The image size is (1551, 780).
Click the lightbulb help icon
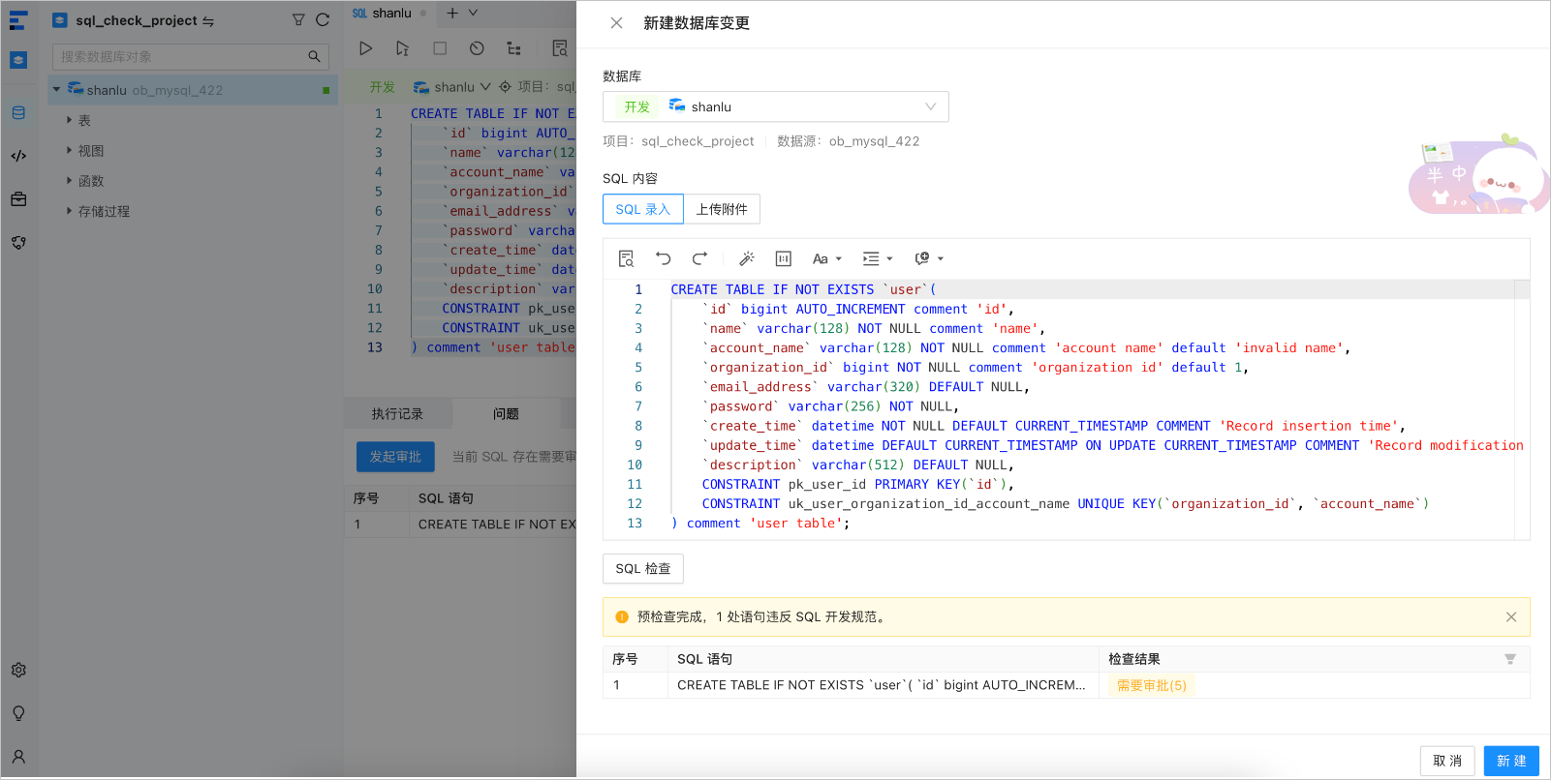click(18, 713)
